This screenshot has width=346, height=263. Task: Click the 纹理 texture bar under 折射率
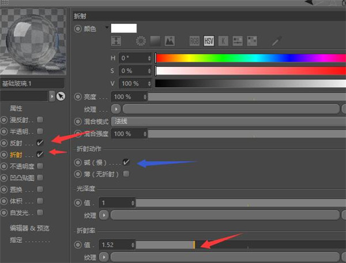pyautogui.click(x=225, y=257)
